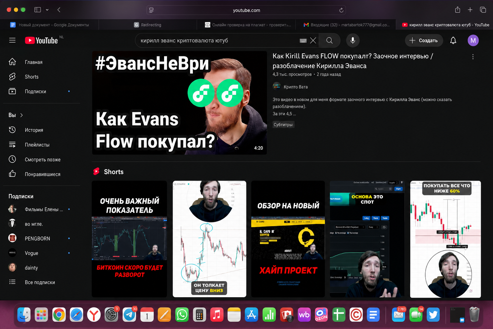Open the account avatar menu
Viewport: 493px width, 329px height.
[473, 40]
